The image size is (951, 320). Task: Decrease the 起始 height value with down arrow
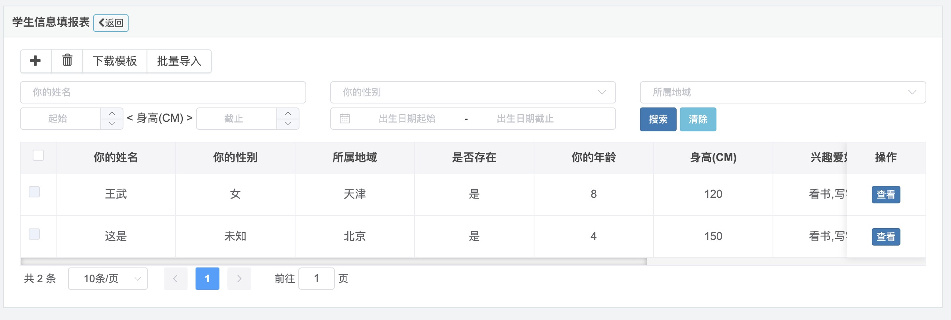tap(112, 124)
